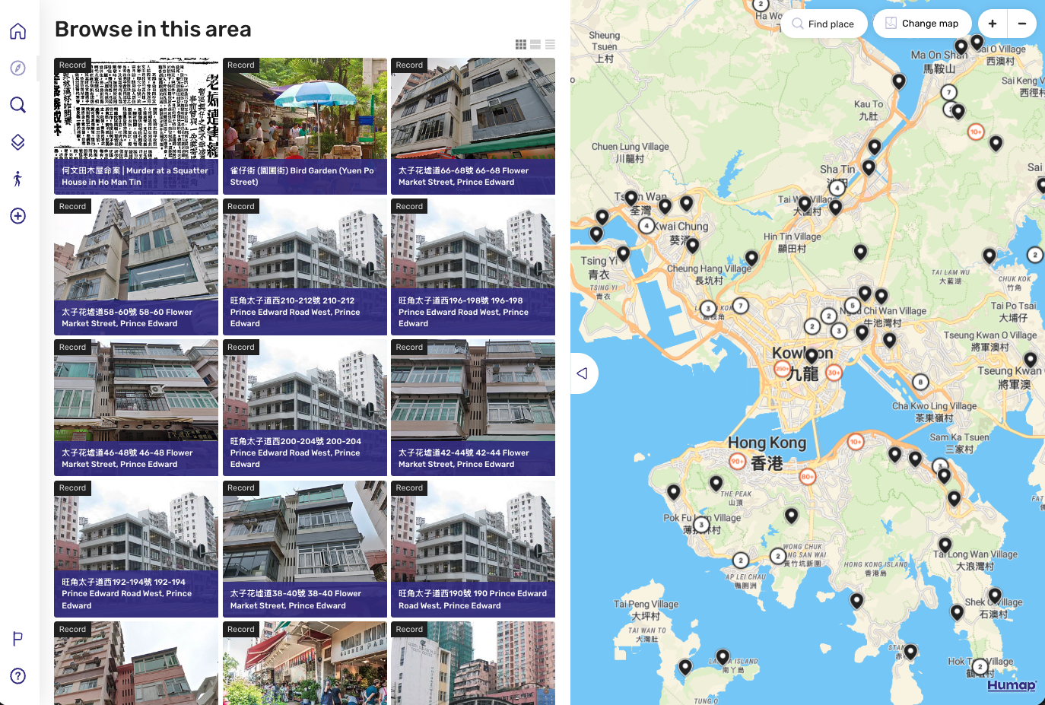
Task: Click the cluster 4 marker at Sha Tin
Action: tap(837, 187)
